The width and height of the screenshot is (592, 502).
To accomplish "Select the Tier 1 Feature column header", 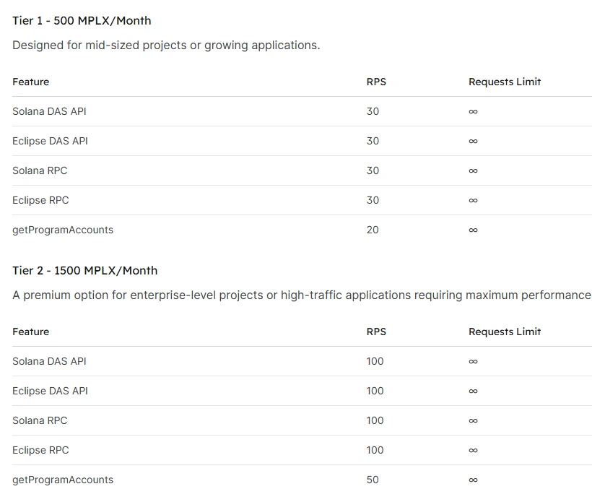I will [x=31, y=82].
